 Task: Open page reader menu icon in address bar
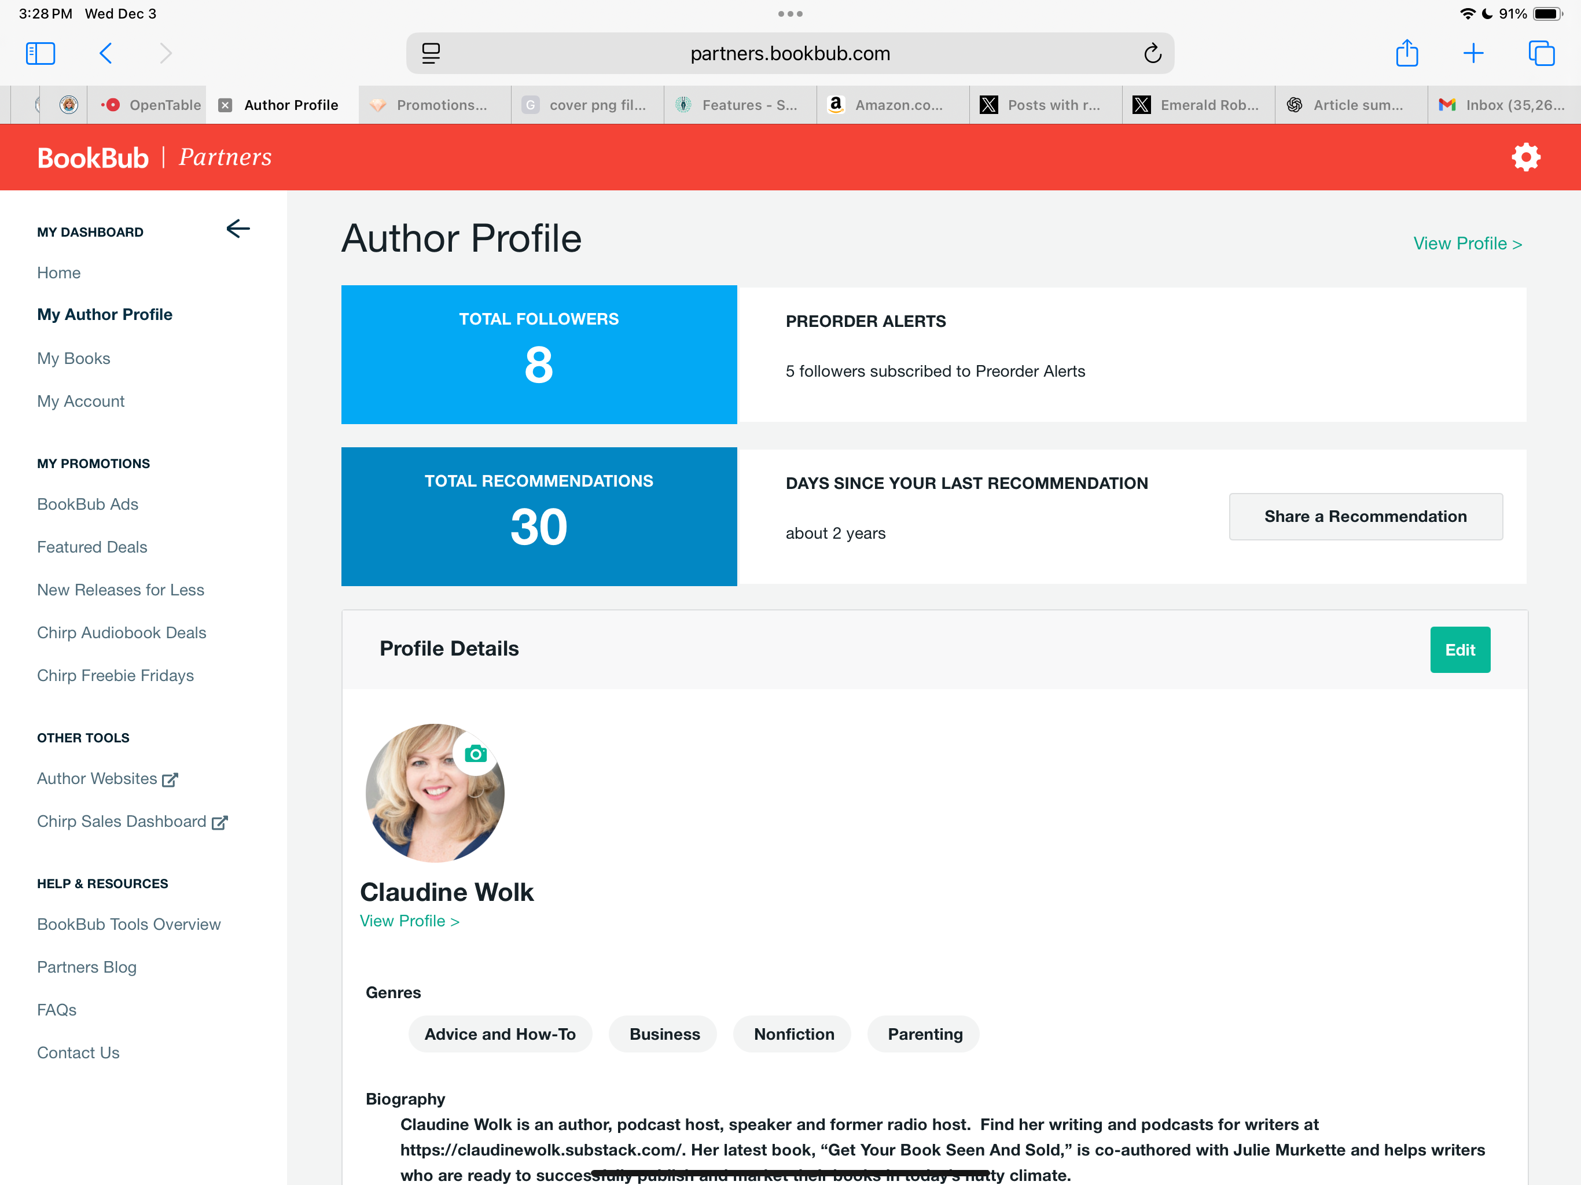pos(431,54)
